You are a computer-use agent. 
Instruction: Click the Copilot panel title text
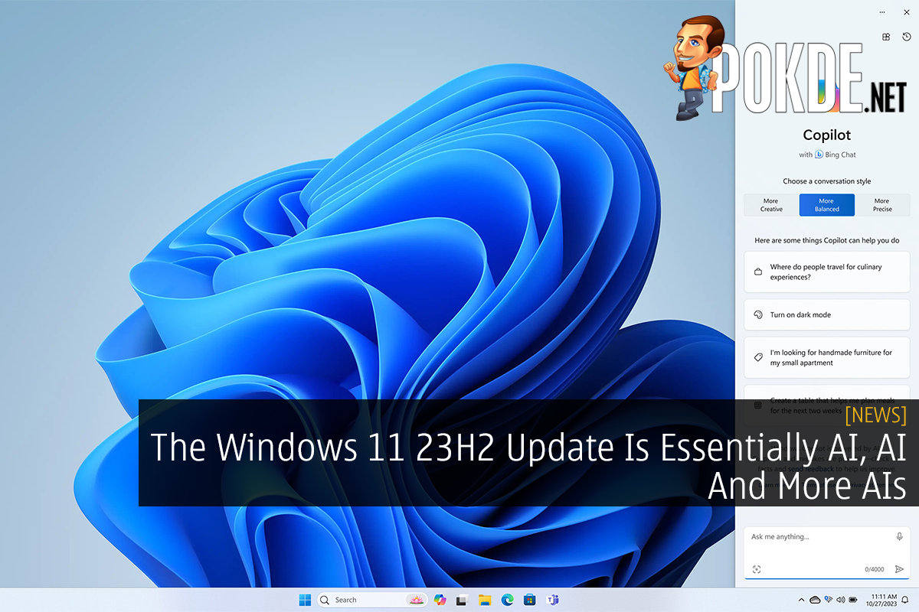(x=827, y=135)
